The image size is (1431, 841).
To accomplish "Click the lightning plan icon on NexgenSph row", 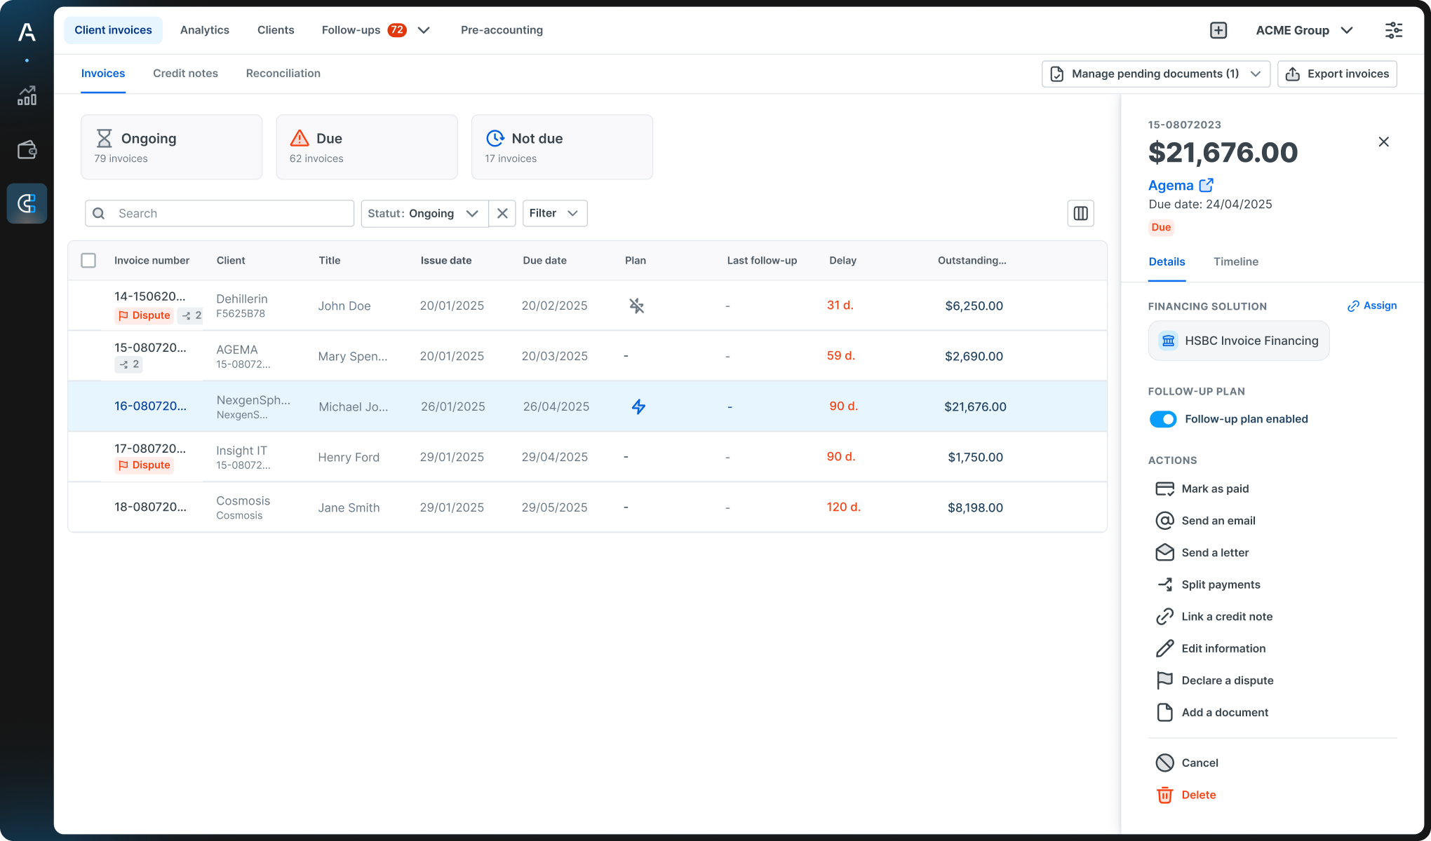I will point(638,406).
